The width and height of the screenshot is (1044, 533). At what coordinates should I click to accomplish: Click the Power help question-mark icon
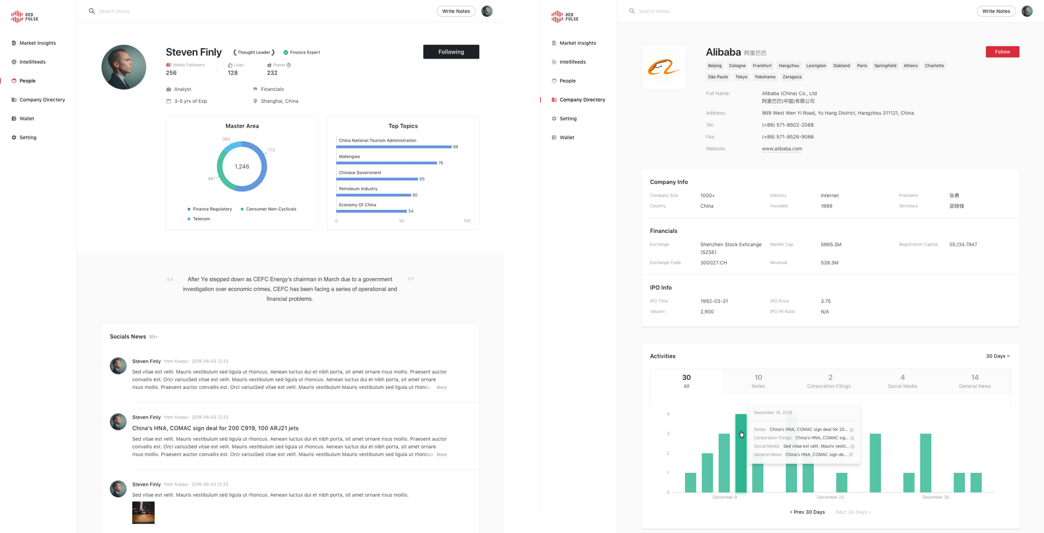click(x=289, y=65)
